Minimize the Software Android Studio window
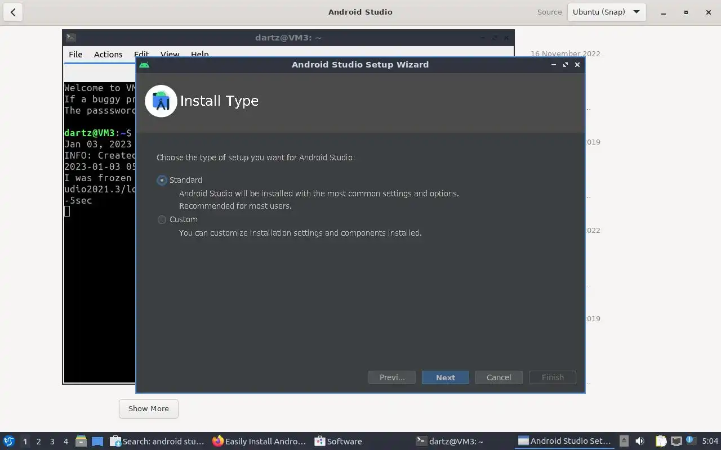 [x=663, y=12]
